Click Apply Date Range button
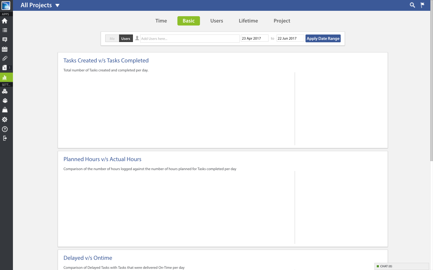 (x=323, y=38)
